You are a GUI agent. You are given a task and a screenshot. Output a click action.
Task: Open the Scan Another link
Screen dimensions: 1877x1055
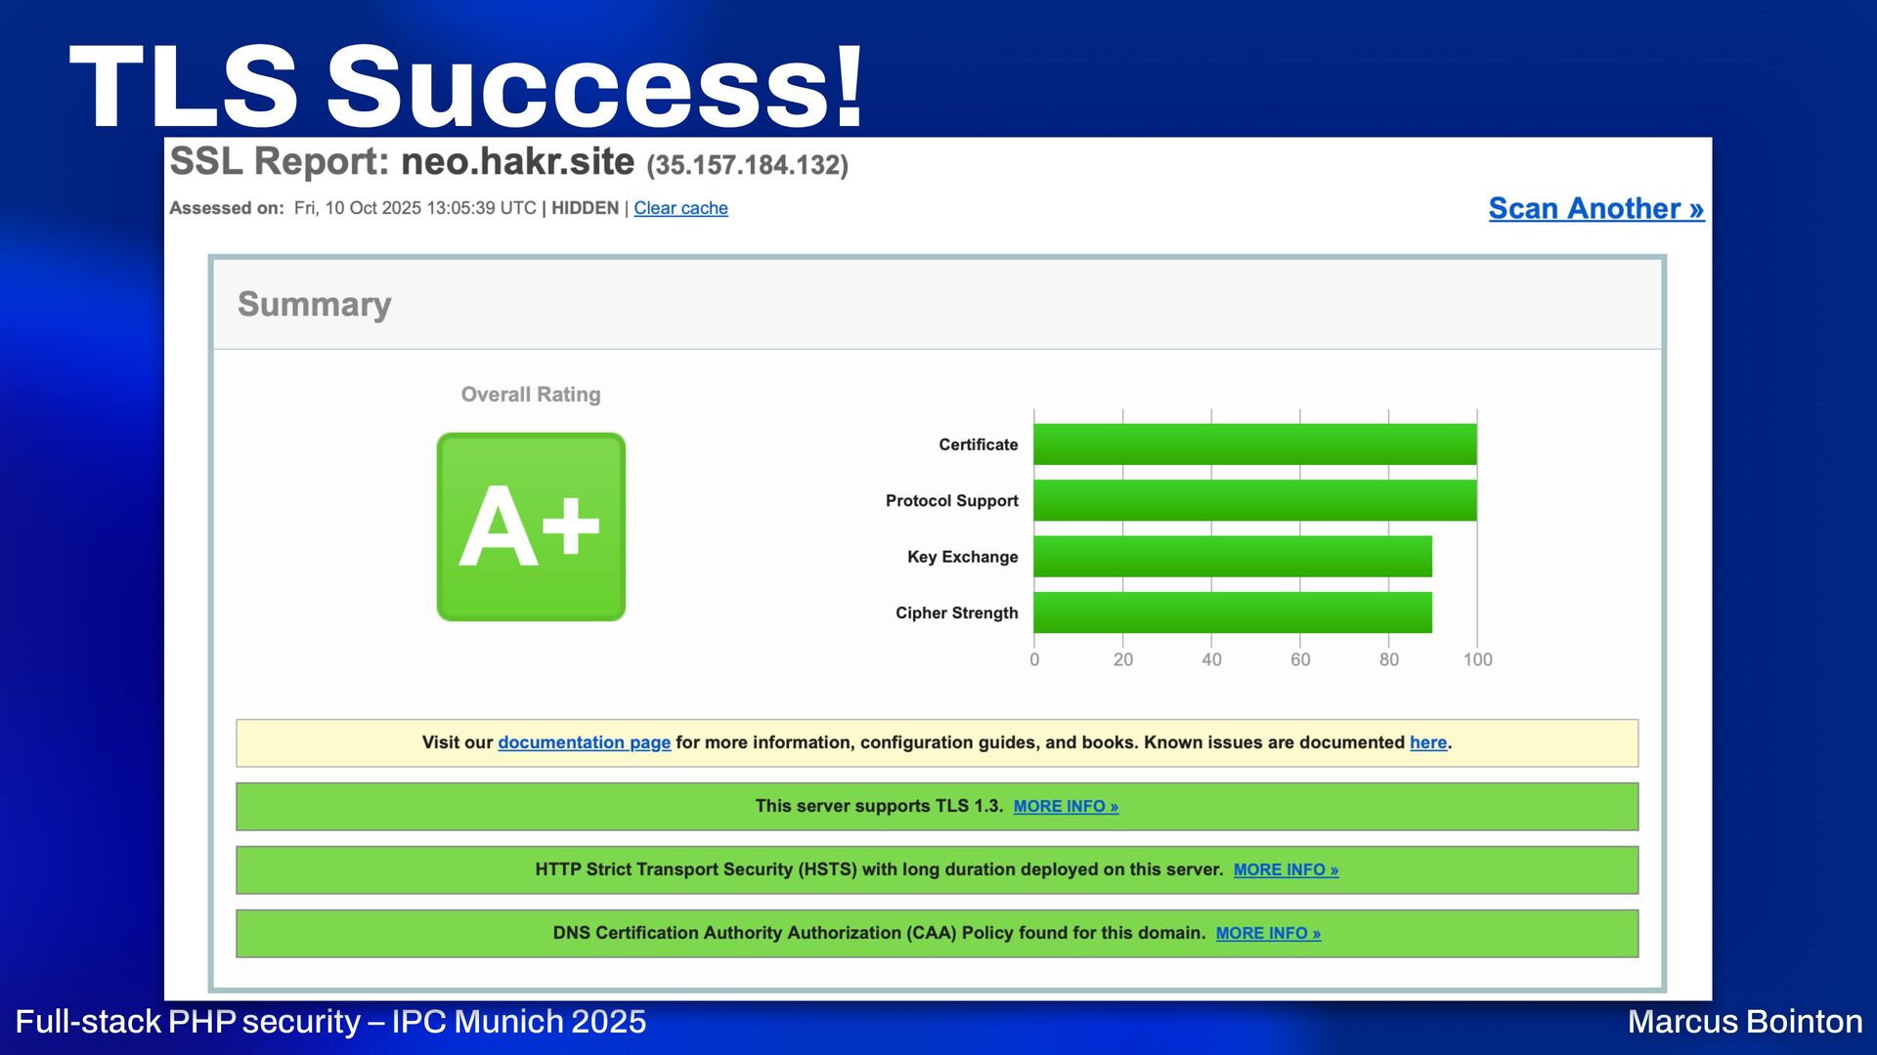pyautogui.click(x=1595, y=208)
